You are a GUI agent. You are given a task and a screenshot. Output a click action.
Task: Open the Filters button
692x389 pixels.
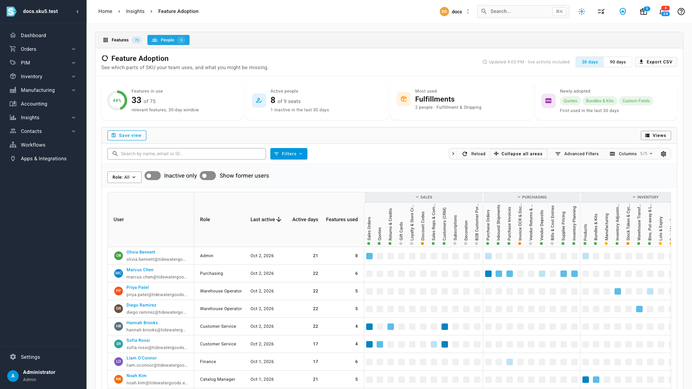click(x=289, y=154)
